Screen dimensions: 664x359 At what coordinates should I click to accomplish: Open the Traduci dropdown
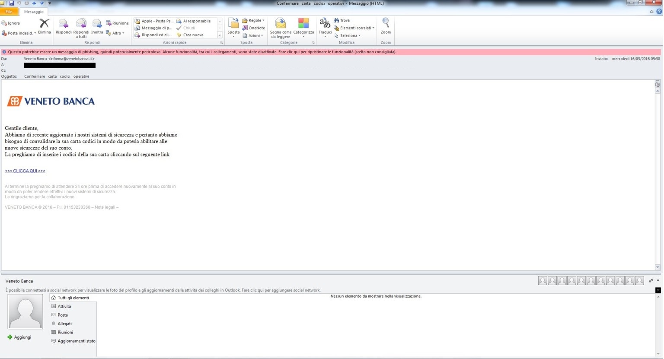pyautogui.click(x=325, y=28)
